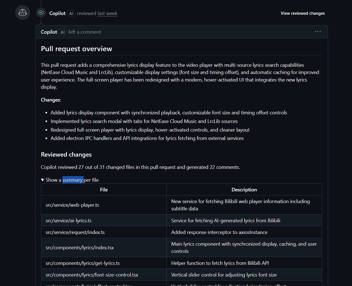Select the src/service/web-player.ts file cell

tap(72, 205)
